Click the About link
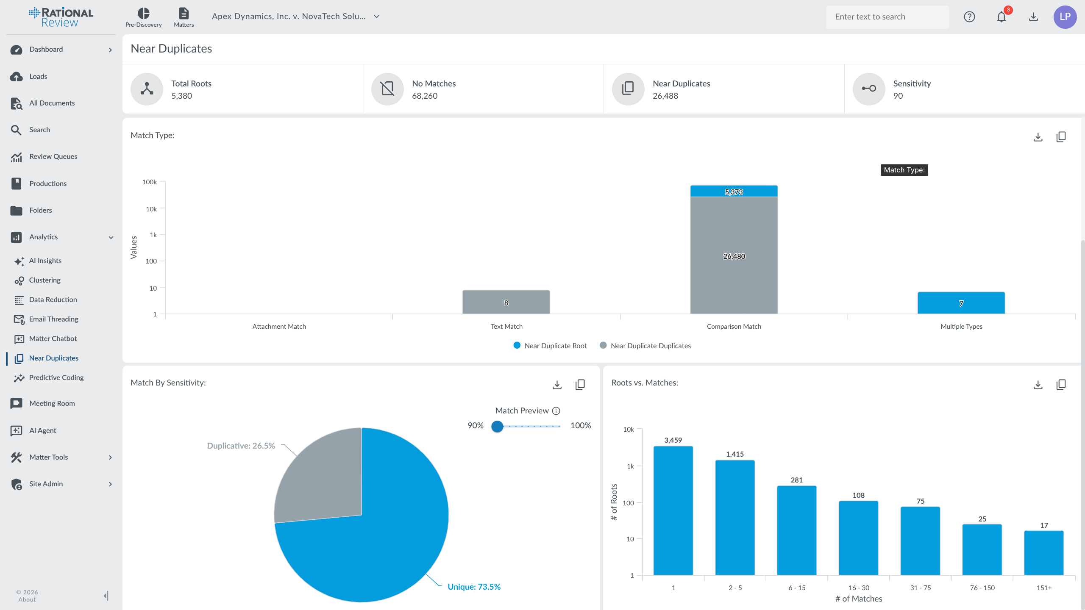 point(27,599)
